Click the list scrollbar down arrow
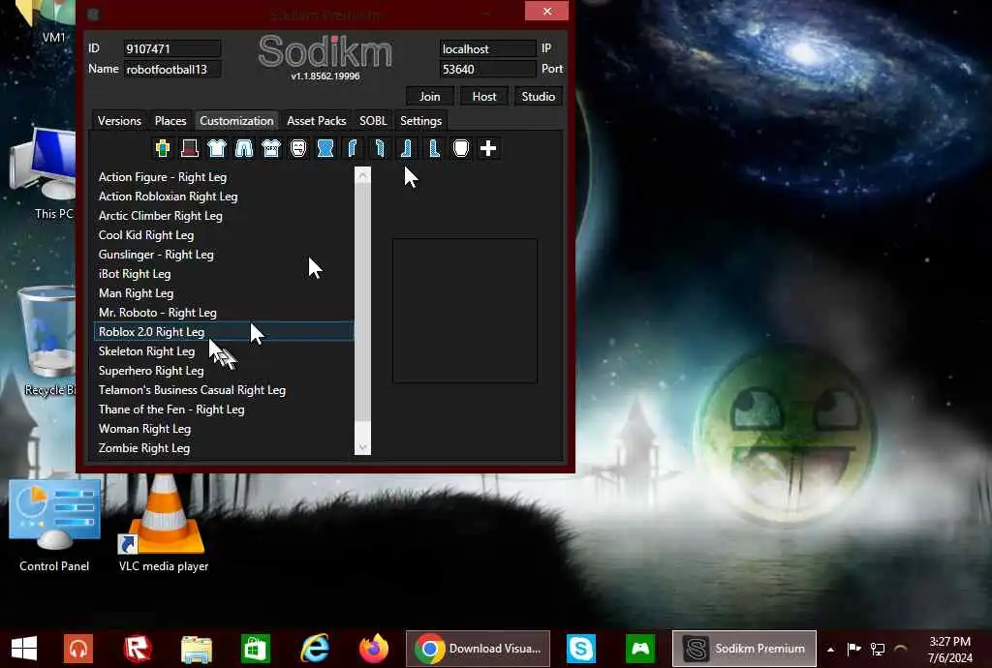Viewport: 992px width, 668px height. (362, 447)
